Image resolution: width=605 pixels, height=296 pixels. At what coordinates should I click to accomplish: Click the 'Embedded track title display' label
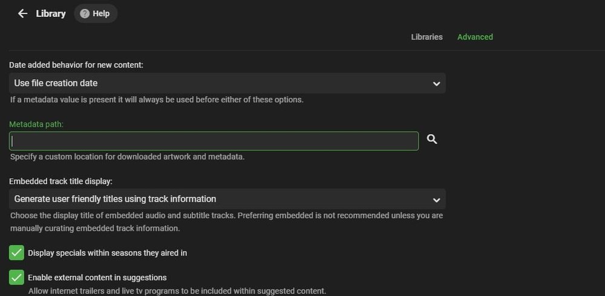pos(60,181)
